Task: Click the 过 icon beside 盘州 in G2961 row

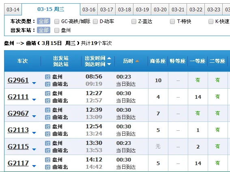Action: 47,77
